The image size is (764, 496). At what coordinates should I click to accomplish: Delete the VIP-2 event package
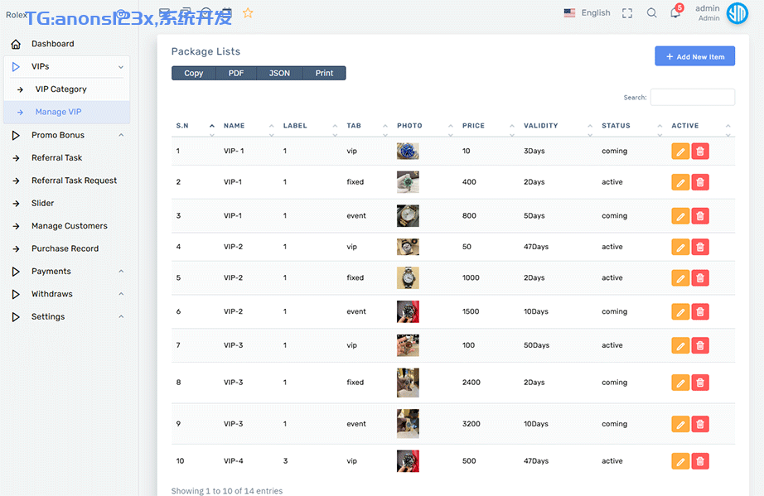coord(700,312)
